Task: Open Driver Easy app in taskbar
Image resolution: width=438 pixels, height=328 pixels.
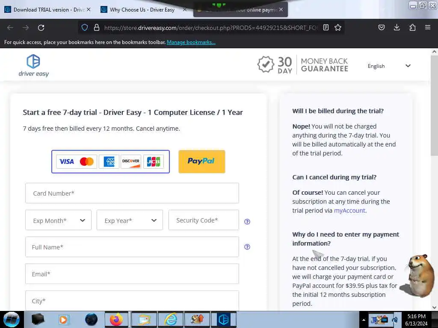Action: click(224, 319)
